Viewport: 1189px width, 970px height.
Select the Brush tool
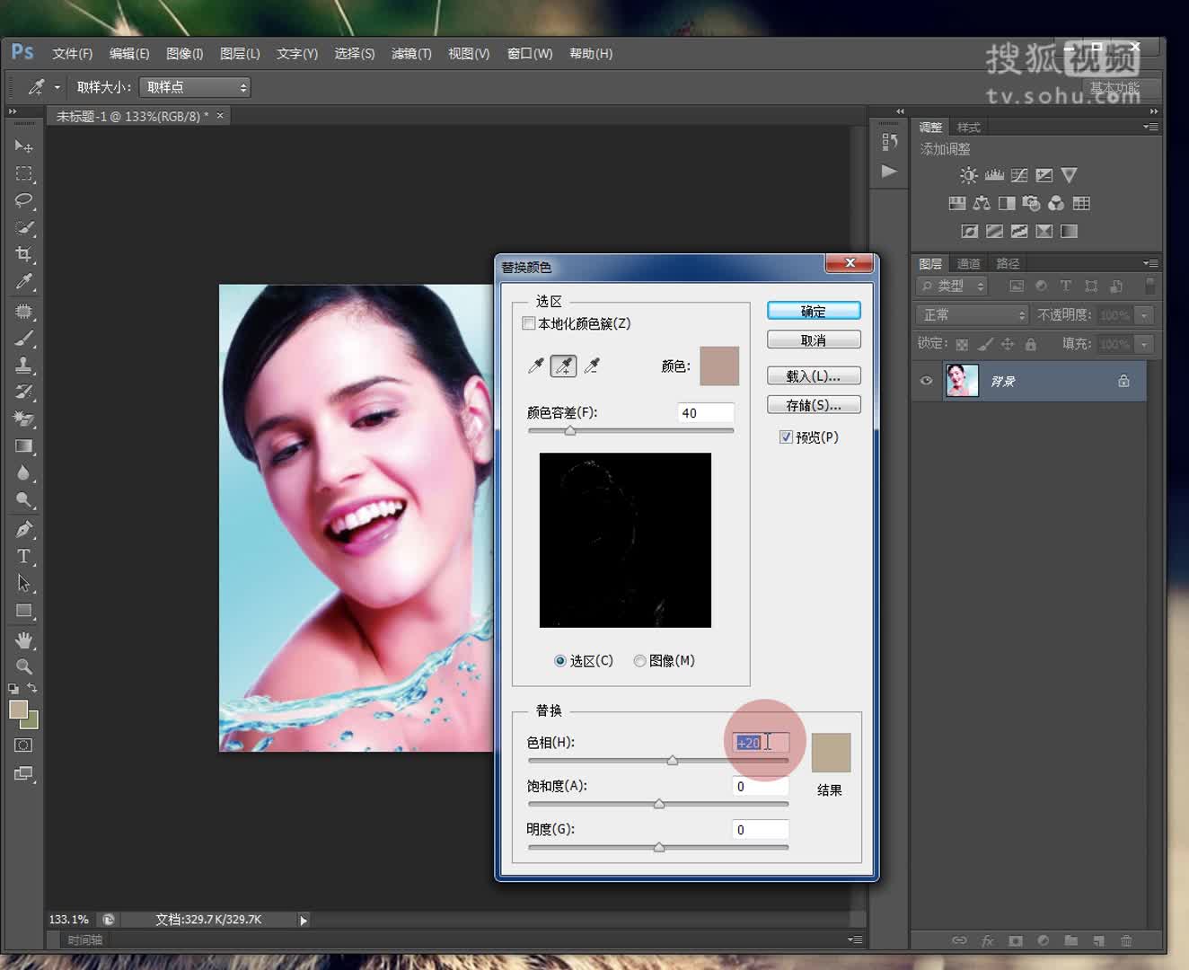[x=23, y=339]
